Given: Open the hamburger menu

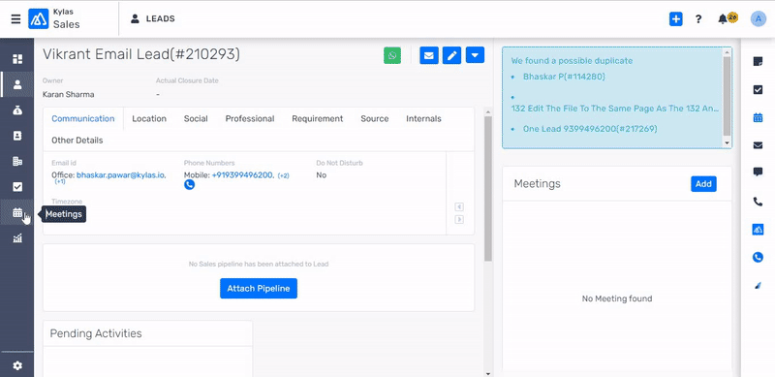Looking at the screenshot, I should point(15,18).
